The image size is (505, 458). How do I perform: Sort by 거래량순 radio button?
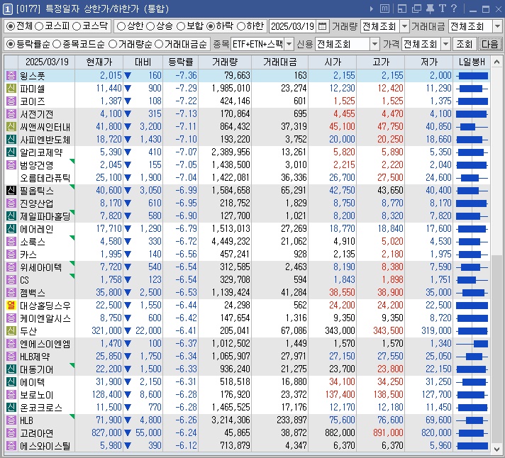point(112,45)
